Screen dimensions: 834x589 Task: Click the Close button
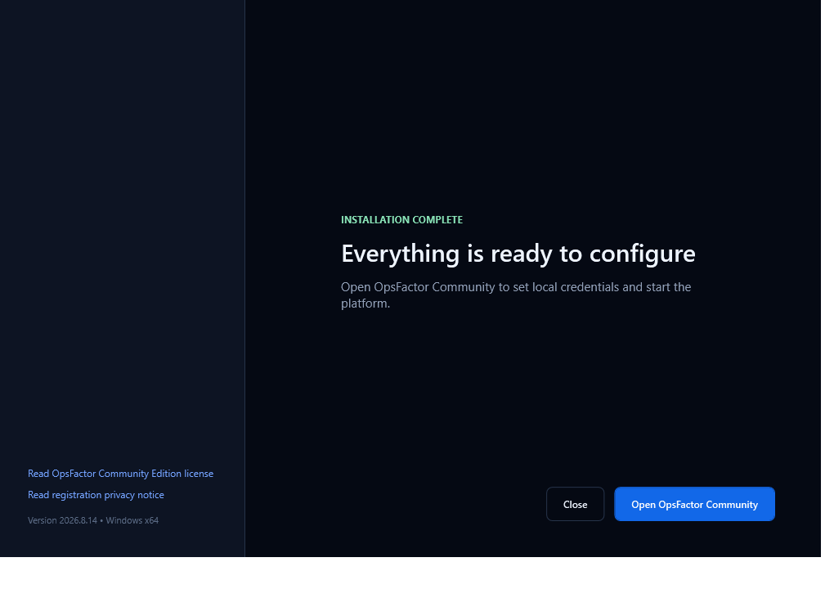[575, 504]
